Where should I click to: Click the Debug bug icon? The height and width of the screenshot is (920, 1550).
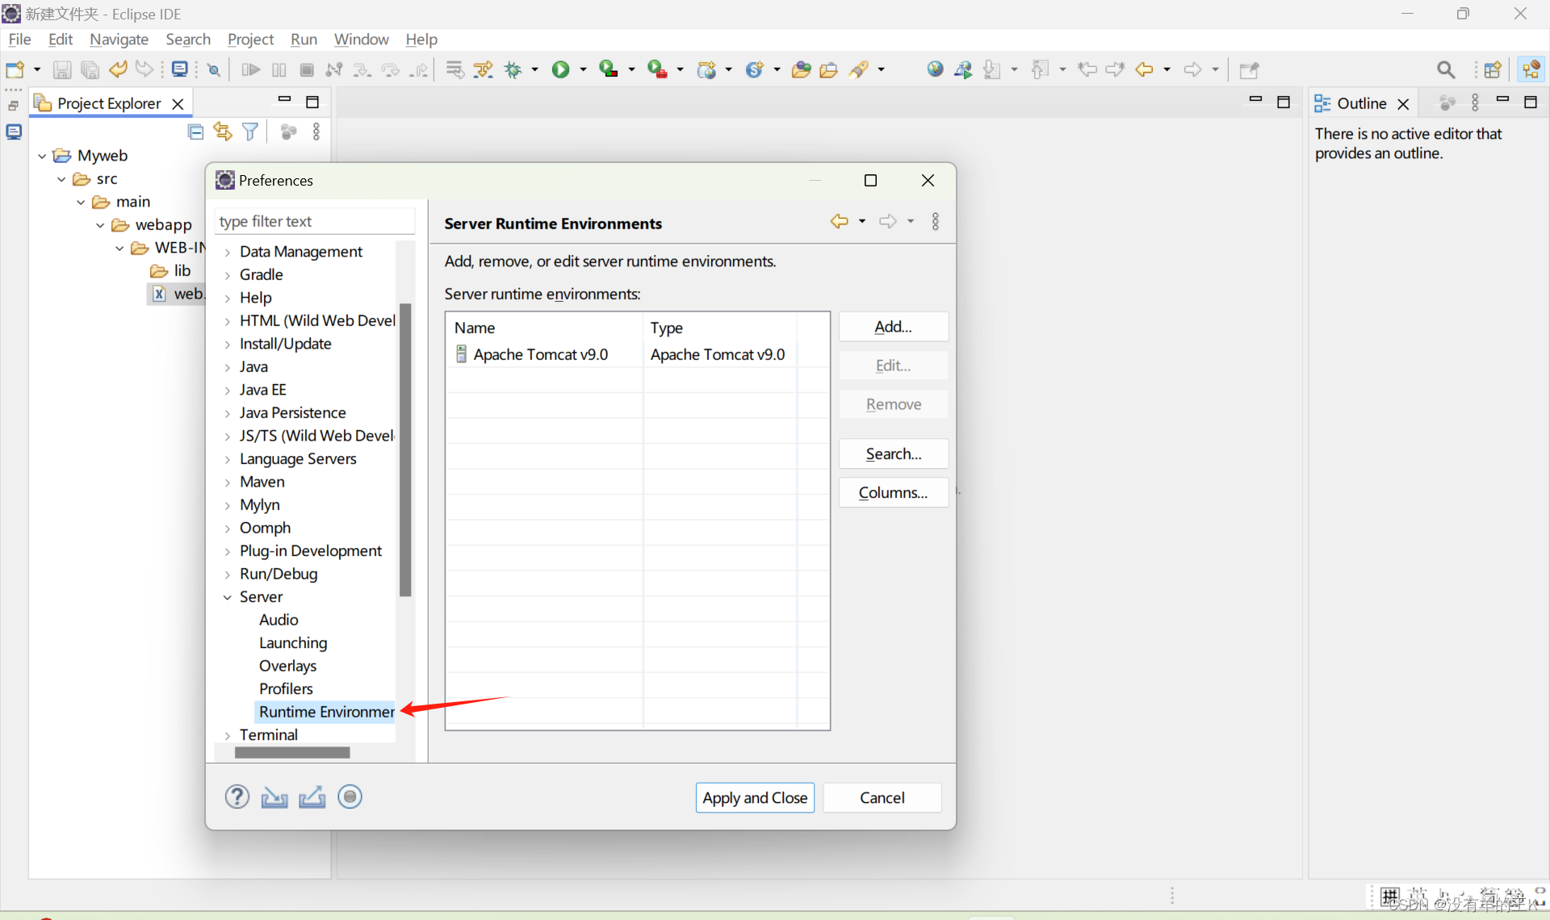(x=513, y=70)
